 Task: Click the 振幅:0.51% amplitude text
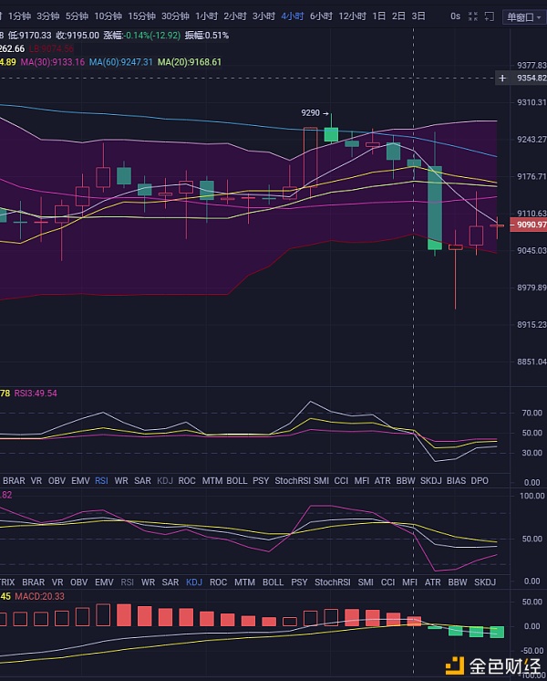207,36
